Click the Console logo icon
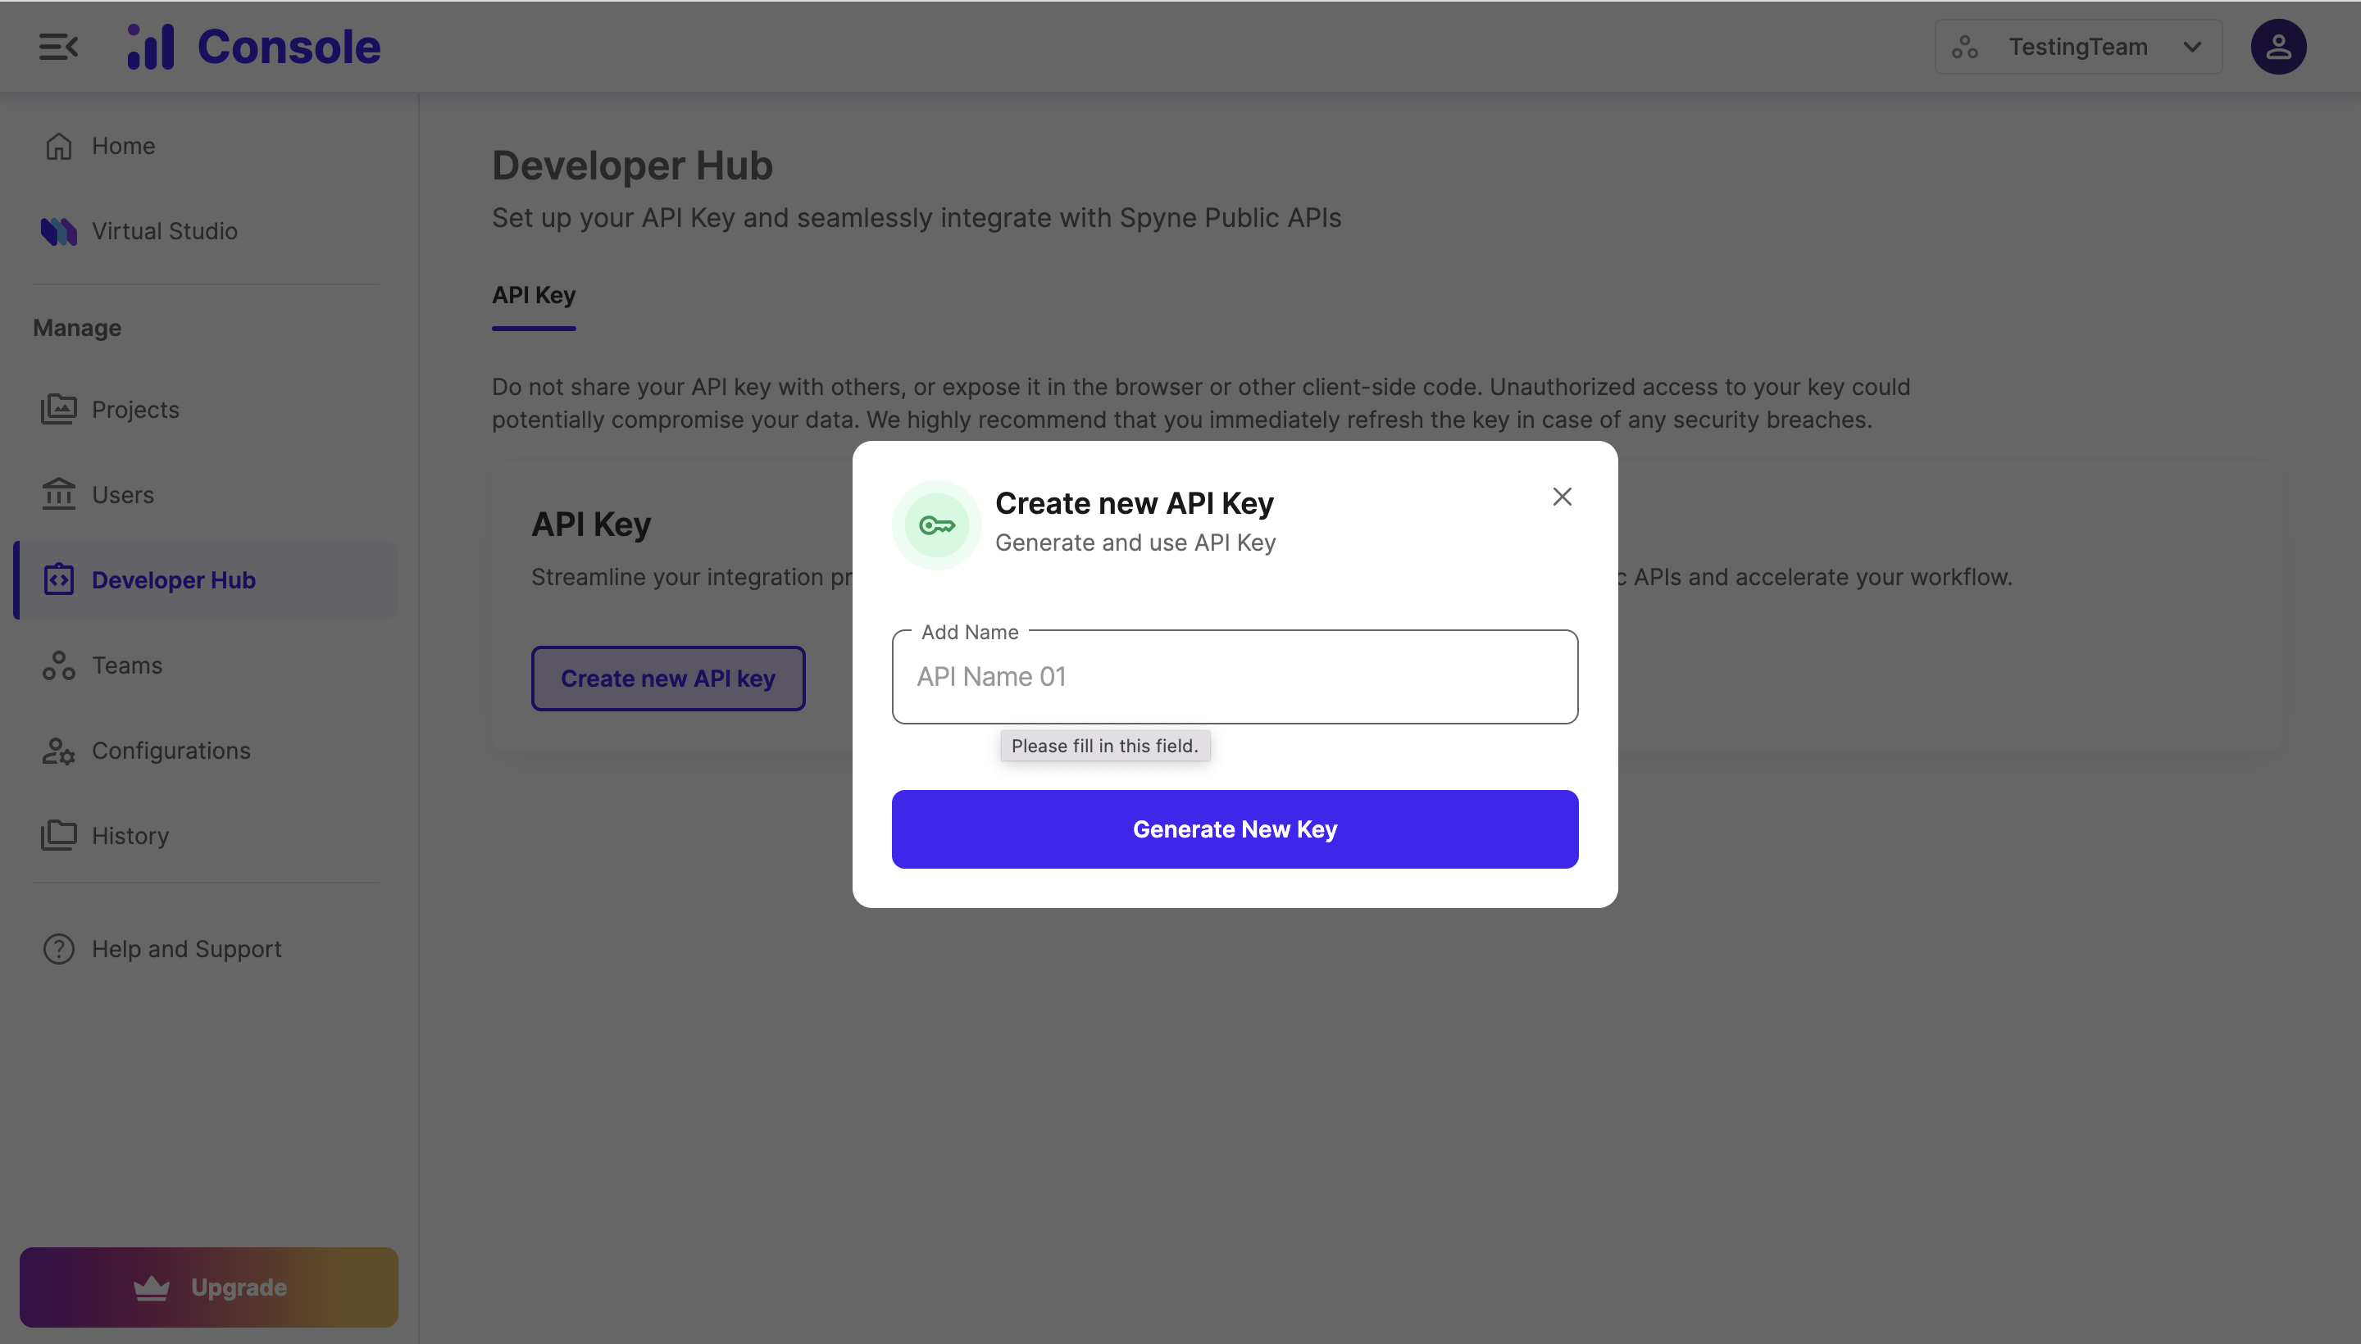 151,47
